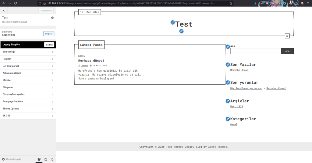
Task: Click the edit pencil next to site title Test
Action: click(x=173, y=23)
